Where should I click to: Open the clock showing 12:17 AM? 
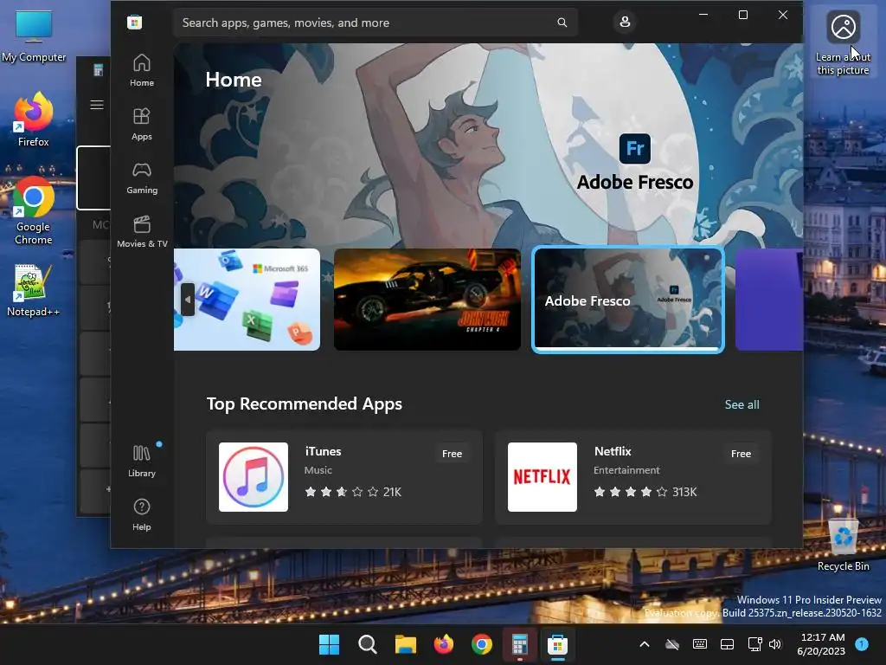[x=822, y=644]
